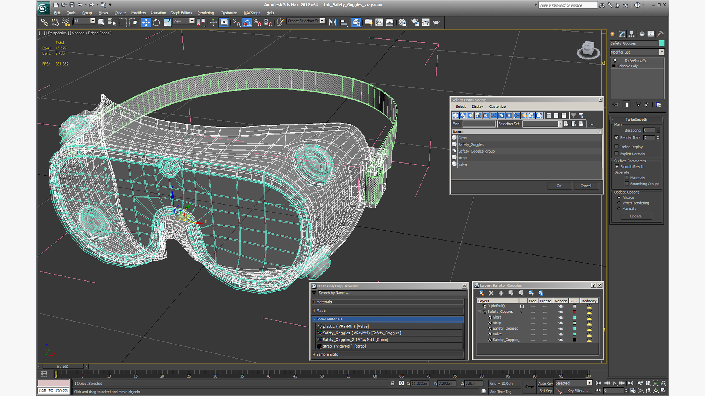Toggle the Isoline Display checkbox

click(617, 147)
